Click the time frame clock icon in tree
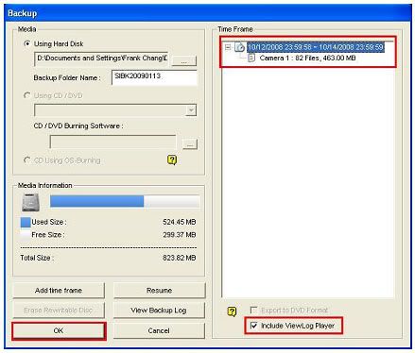415x353 pixels. pos(240,47)
